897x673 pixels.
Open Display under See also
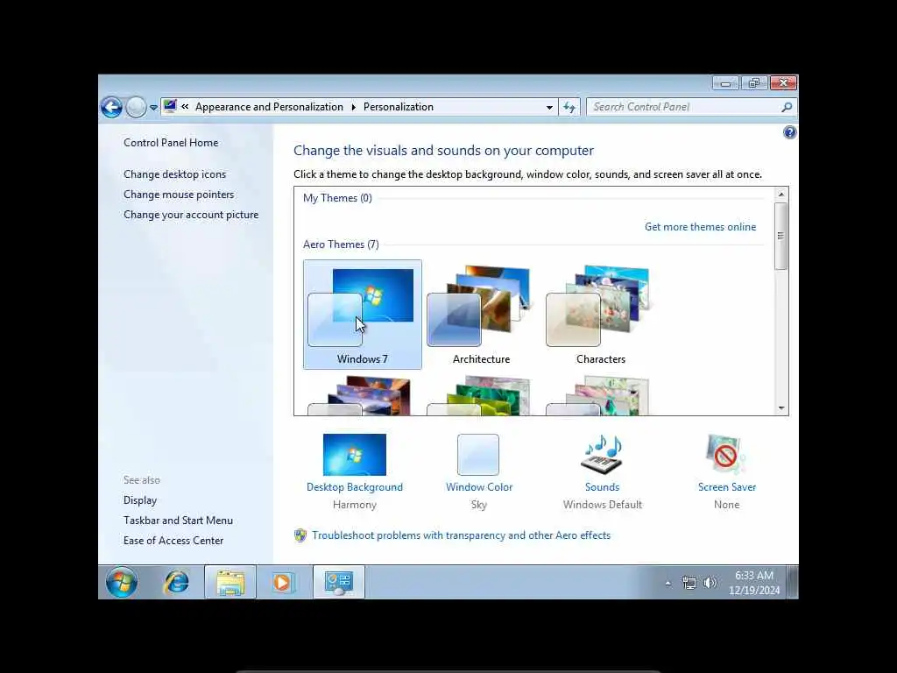pos(140,500)
